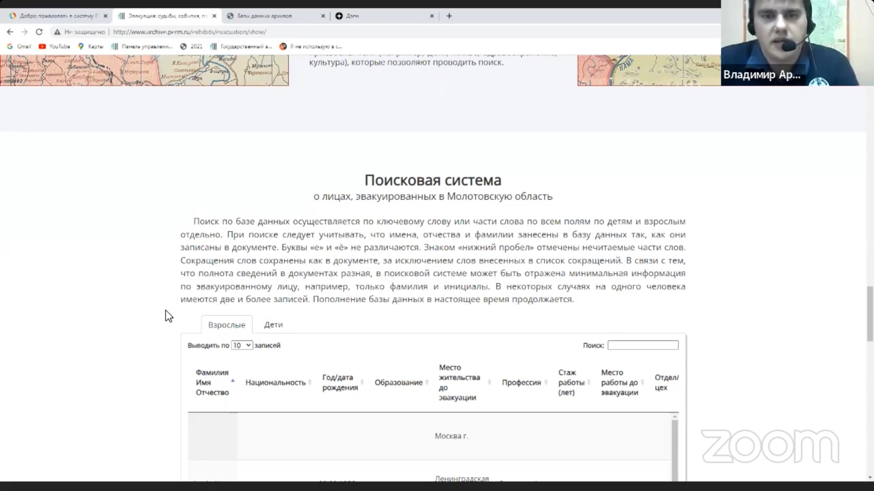Open a new tab with the plus icon
This screenshot has height=491, width=874.
click(449, 16)
